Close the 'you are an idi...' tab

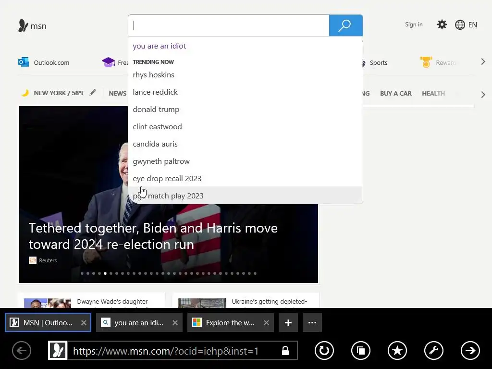175,322
